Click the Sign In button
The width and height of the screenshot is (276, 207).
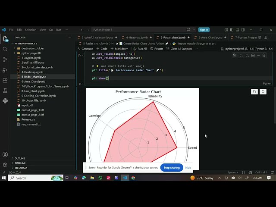tap(204, 30)
